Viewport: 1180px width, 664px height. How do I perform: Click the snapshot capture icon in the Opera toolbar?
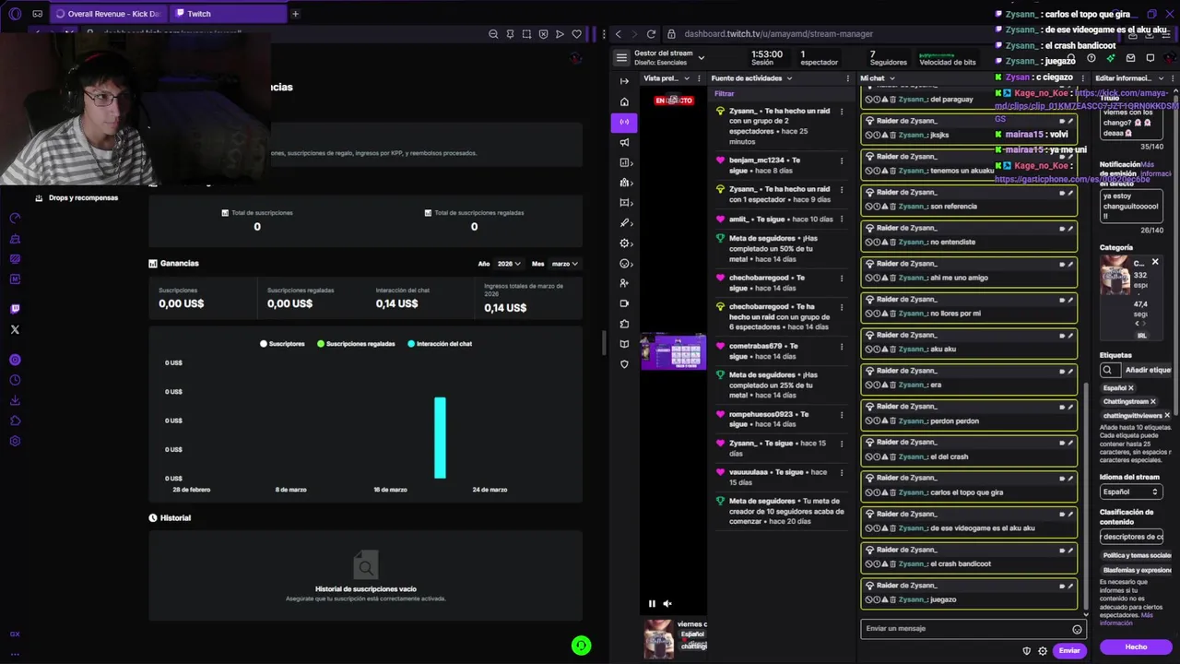(526, 34)
